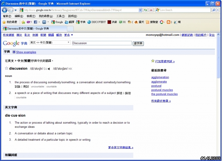Open the 編輯(E) menu
This screenshot has height=161, width=223.
click(x=19, y=16)
